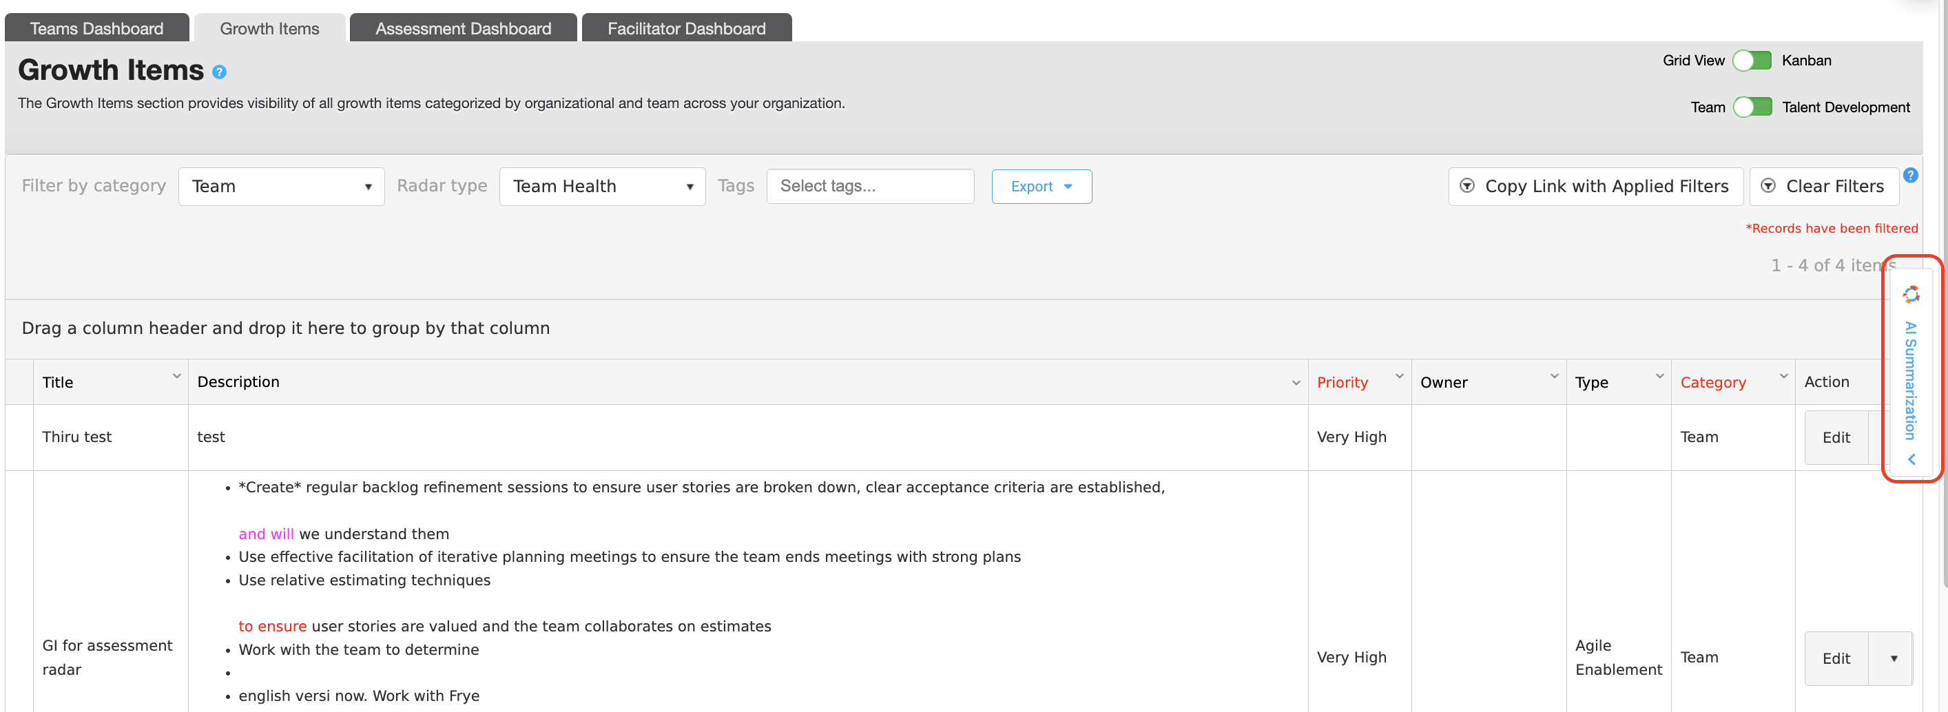The height and width of the screenshot is (712, 1948).
Task: Switch to the Teams Dashboard tab
Action: (97, 28)
